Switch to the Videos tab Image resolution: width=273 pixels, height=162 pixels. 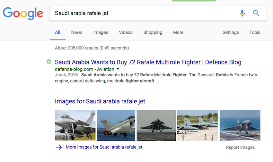126,32
